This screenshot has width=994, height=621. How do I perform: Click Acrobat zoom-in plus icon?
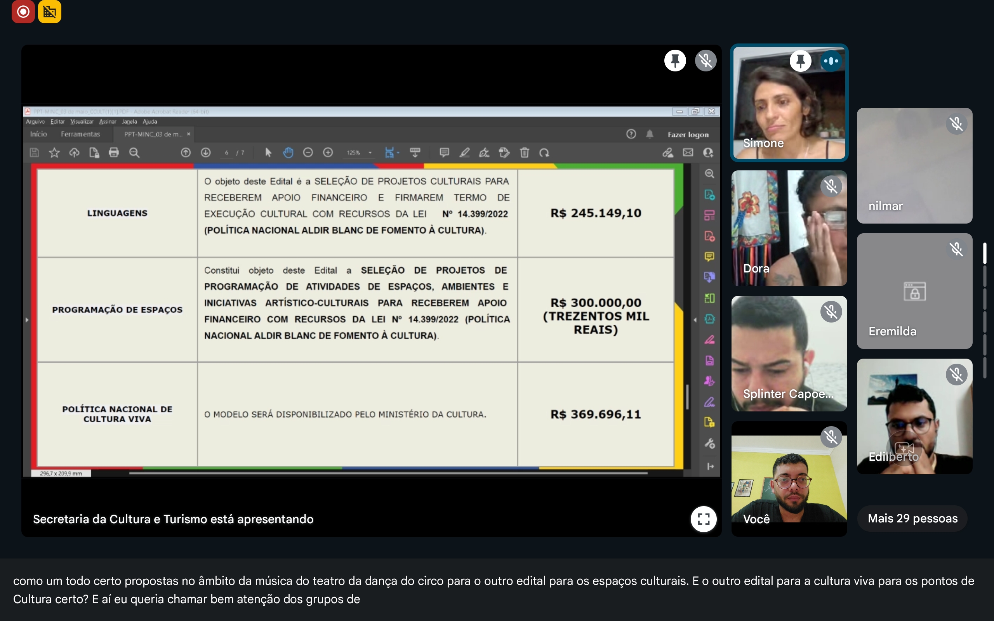point(328,153)
